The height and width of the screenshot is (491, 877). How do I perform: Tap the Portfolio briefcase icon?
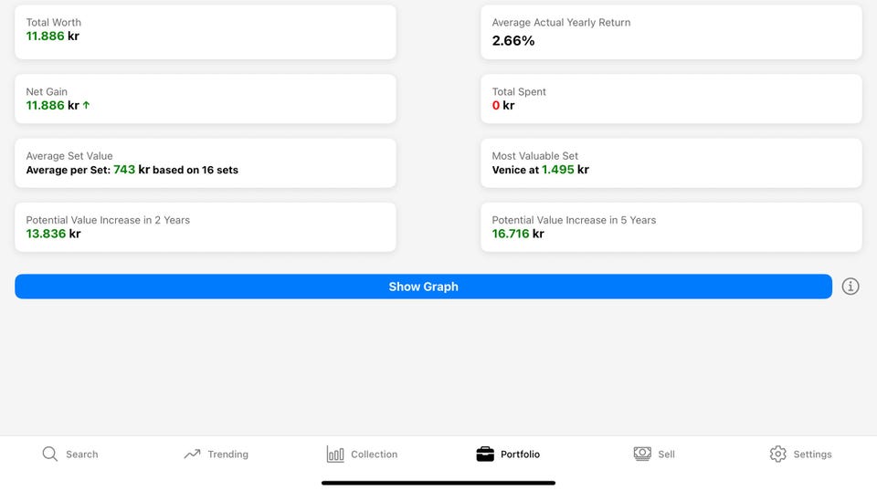485,454
